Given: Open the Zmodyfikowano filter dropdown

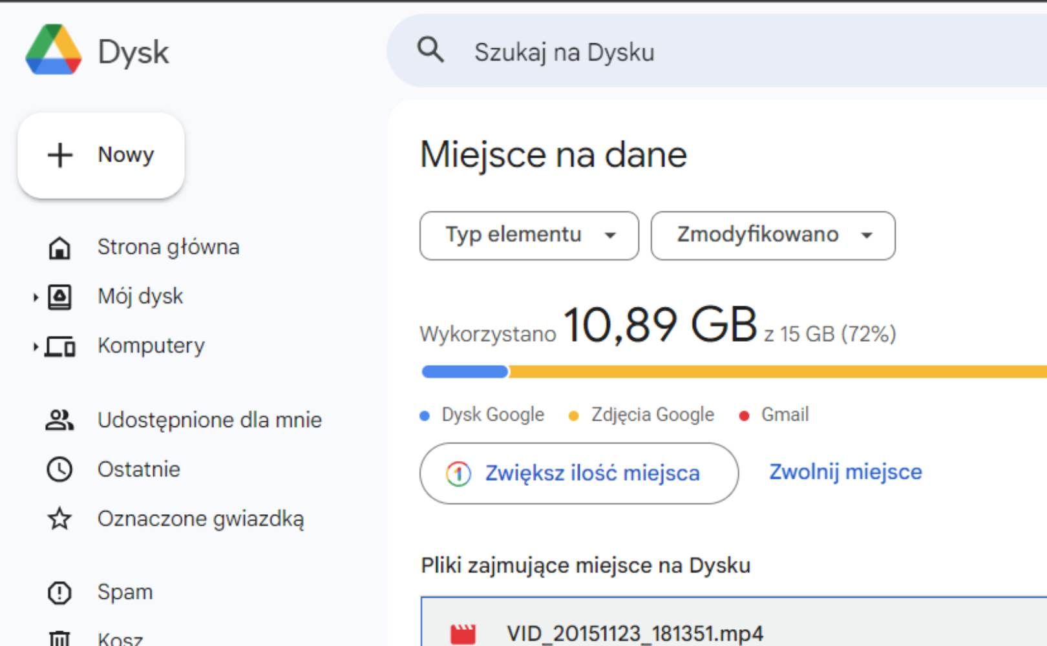Looking at the screenshot, I should pyautogui.click(x=773, y=236).
